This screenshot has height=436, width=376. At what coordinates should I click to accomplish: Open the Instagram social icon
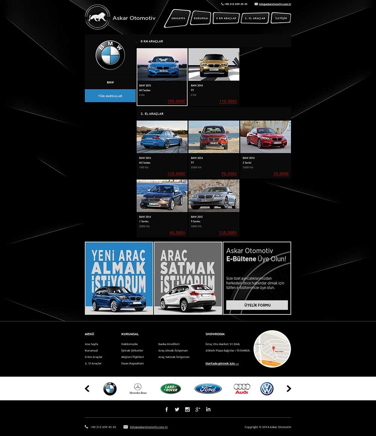[187, 409]
